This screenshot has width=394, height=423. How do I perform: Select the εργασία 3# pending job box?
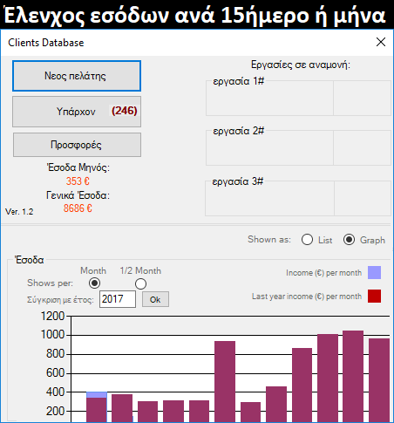tap(298, 198)
